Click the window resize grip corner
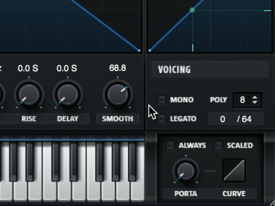275x206 pixels. tap(272, 203)
